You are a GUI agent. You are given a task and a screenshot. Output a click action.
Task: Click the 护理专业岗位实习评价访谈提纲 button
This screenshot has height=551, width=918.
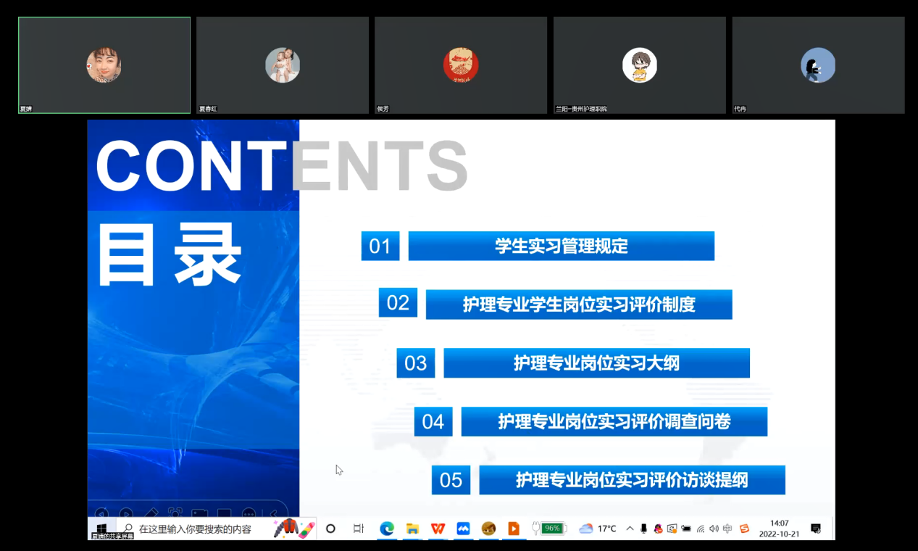click(x=632, y=480)
